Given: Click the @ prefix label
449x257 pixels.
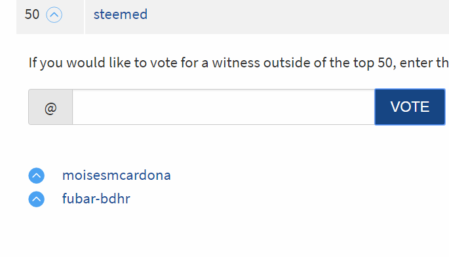Looking at the screenshot, I should [x=50, y=108].
